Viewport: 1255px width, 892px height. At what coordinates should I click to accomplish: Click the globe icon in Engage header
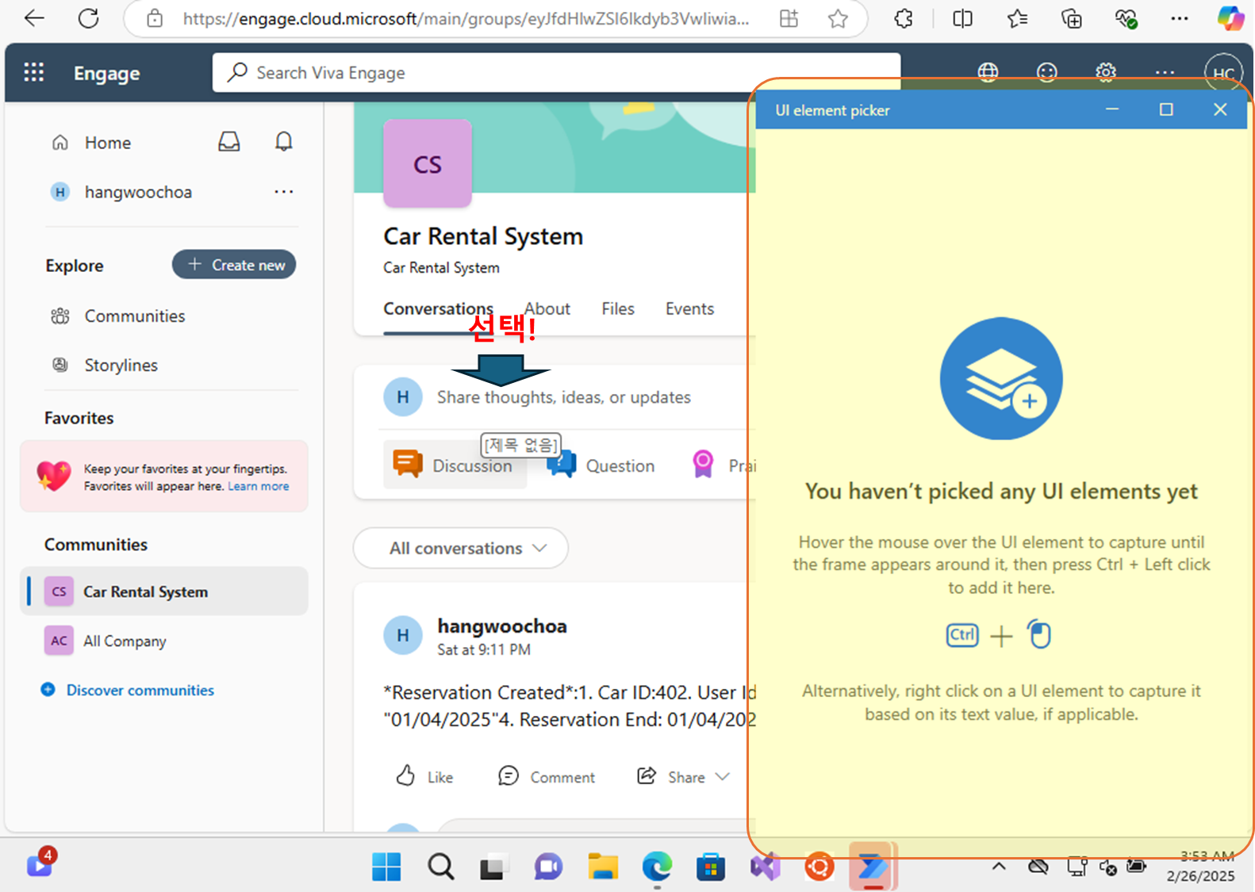coord(988,73)
